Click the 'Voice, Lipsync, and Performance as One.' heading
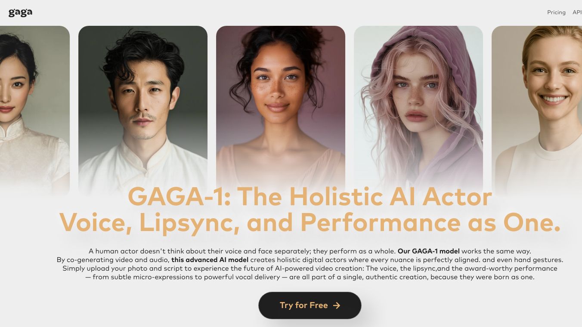The height and width of the screenshot is (327, 582). pos(310,223)
